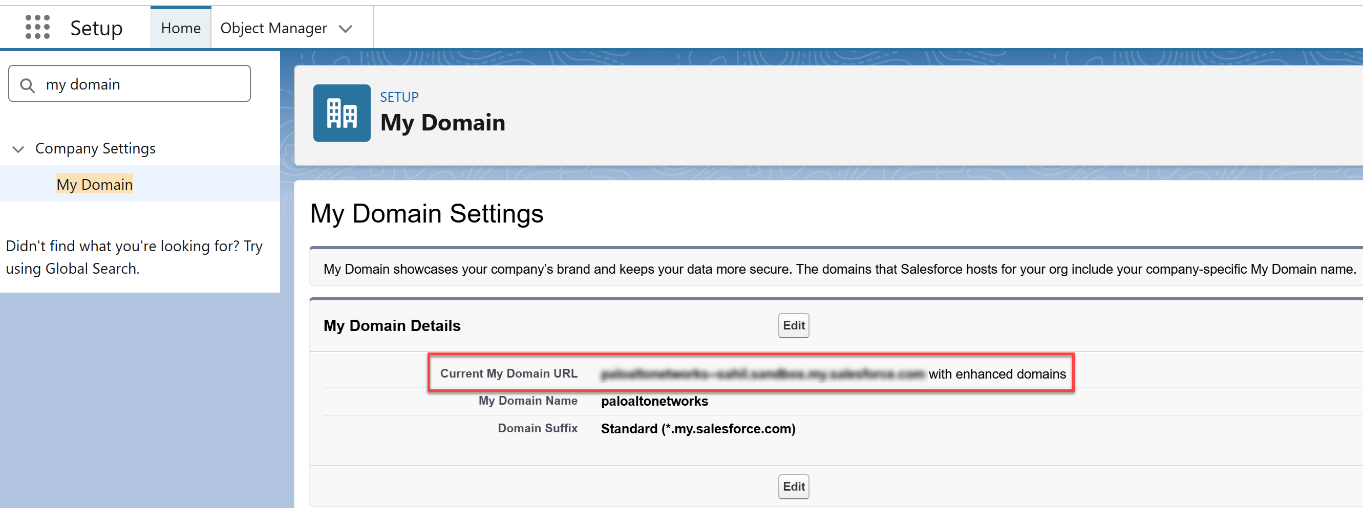Open My Domain in the sidebar
Viewport: 1363px width, 508px height.
(95, 185)
